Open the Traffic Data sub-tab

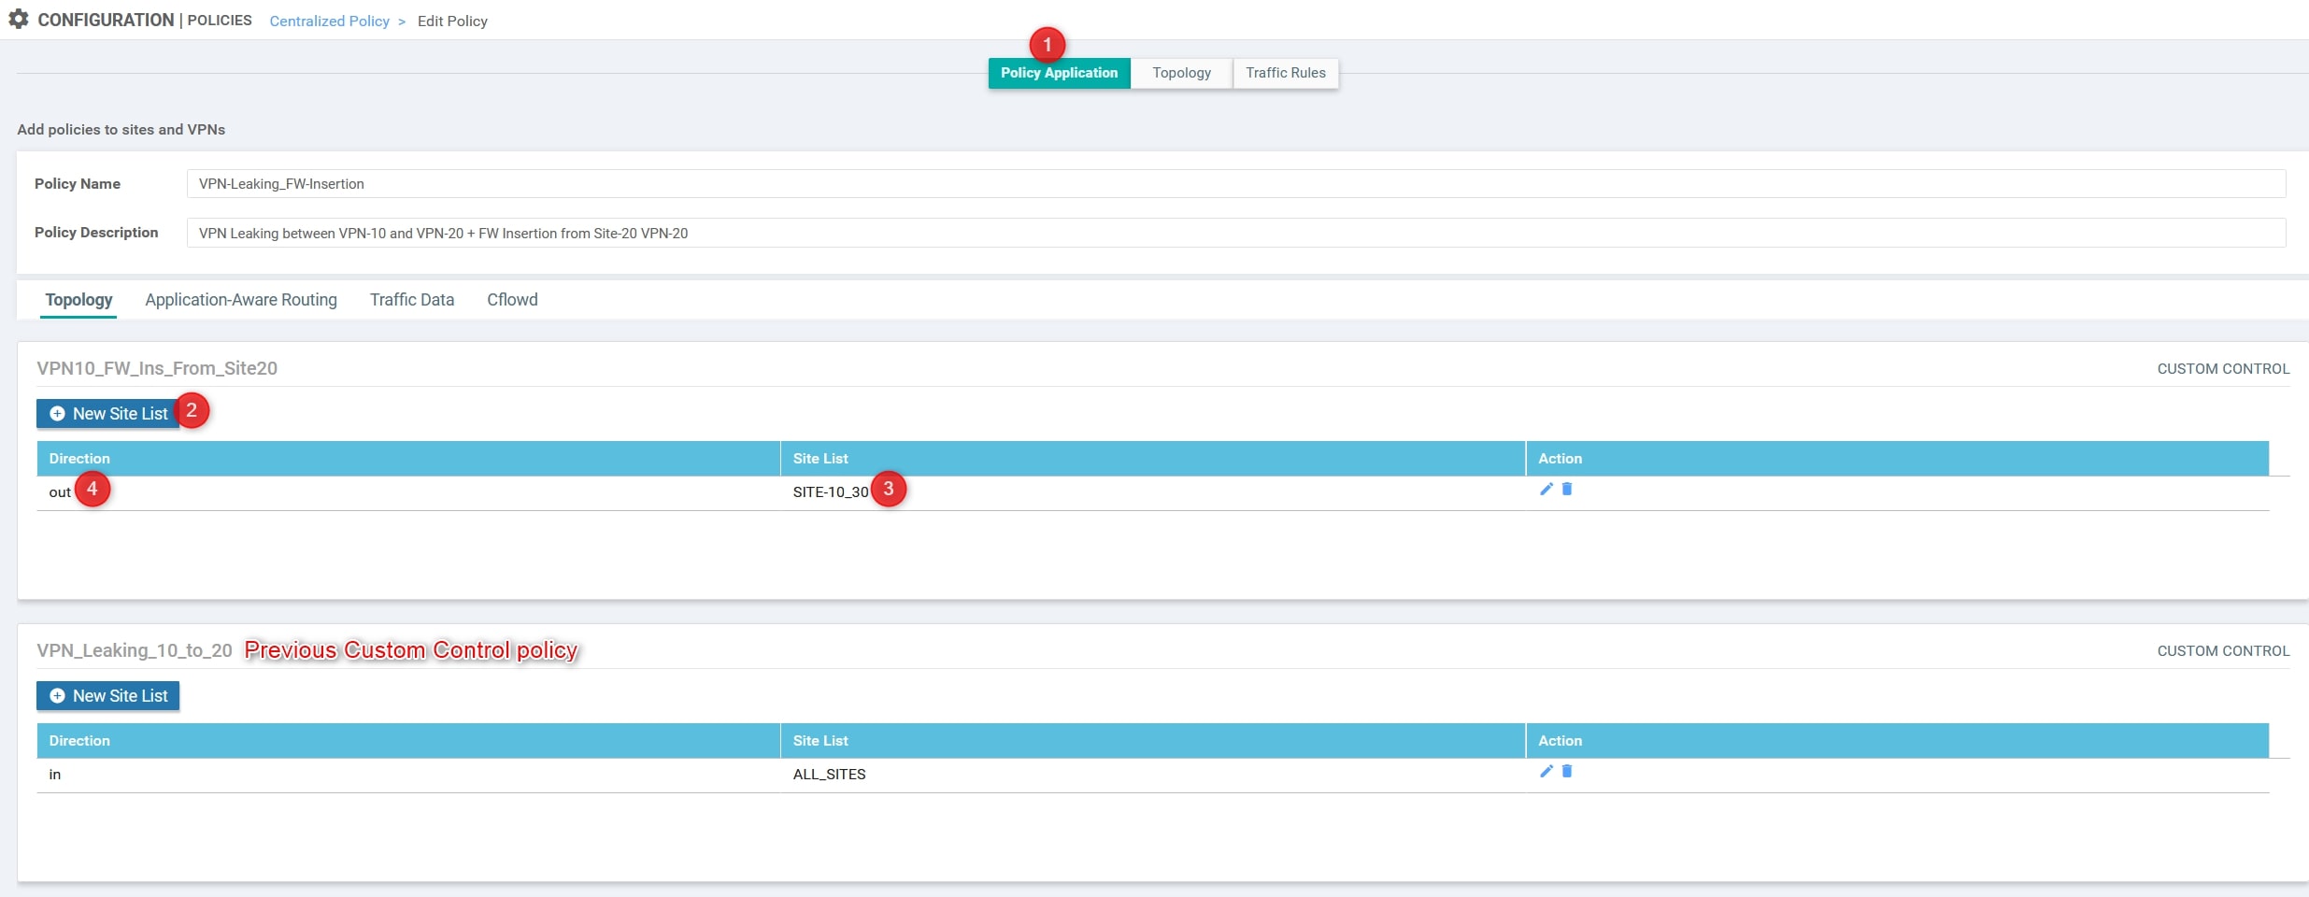coord(411,300)
